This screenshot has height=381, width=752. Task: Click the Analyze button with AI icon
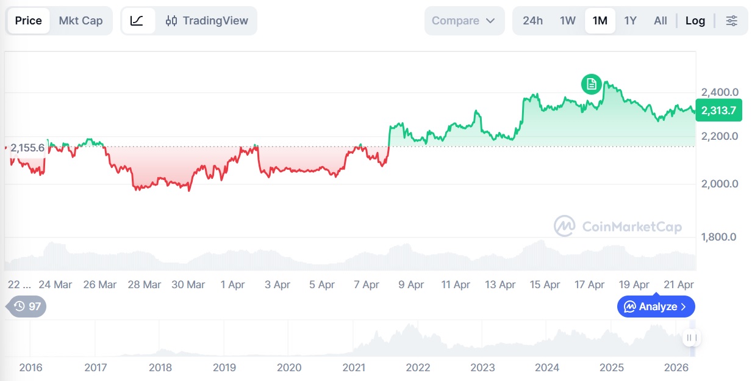pyautogui.click(x=656, y=307)
